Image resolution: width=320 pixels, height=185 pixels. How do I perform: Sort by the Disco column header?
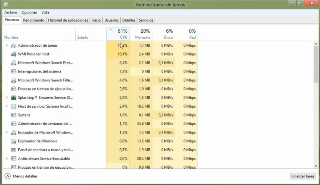coord(164,34)
